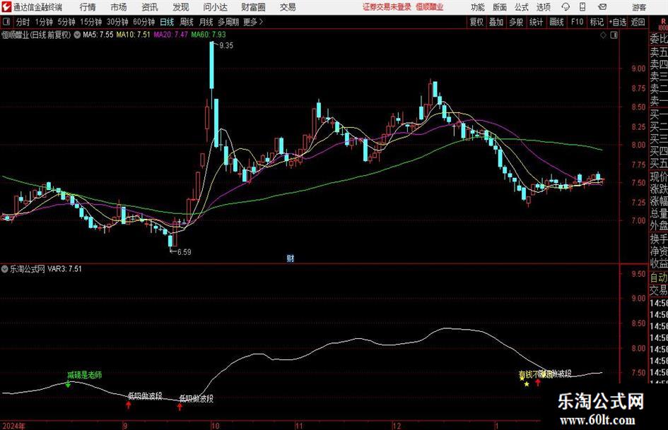This screenshot has height=430, width=668.
Task: Open 乐淘公式网 indicator settings dropdown
Action: [5, 268]
